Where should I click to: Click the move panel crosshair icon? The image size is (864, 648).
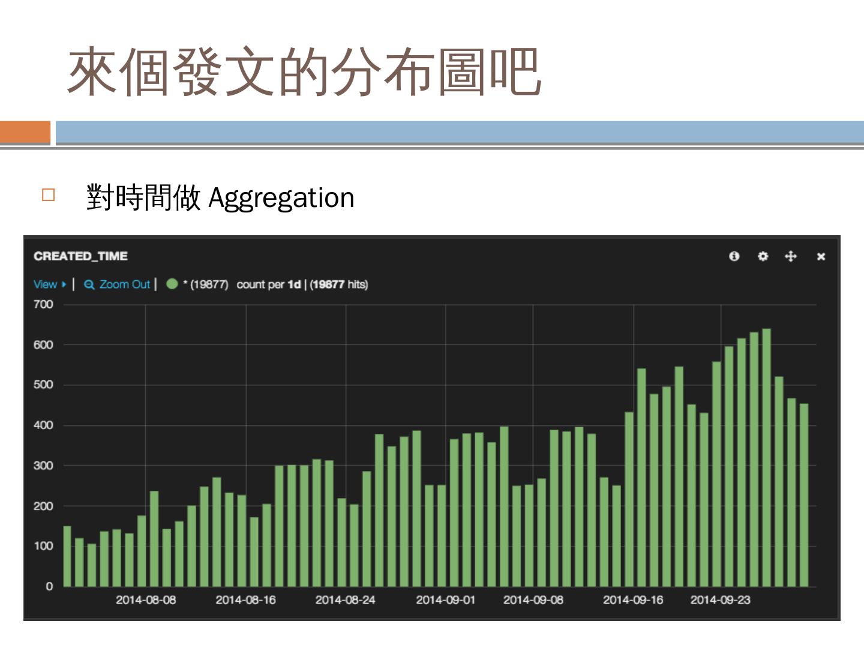[791, 256]
